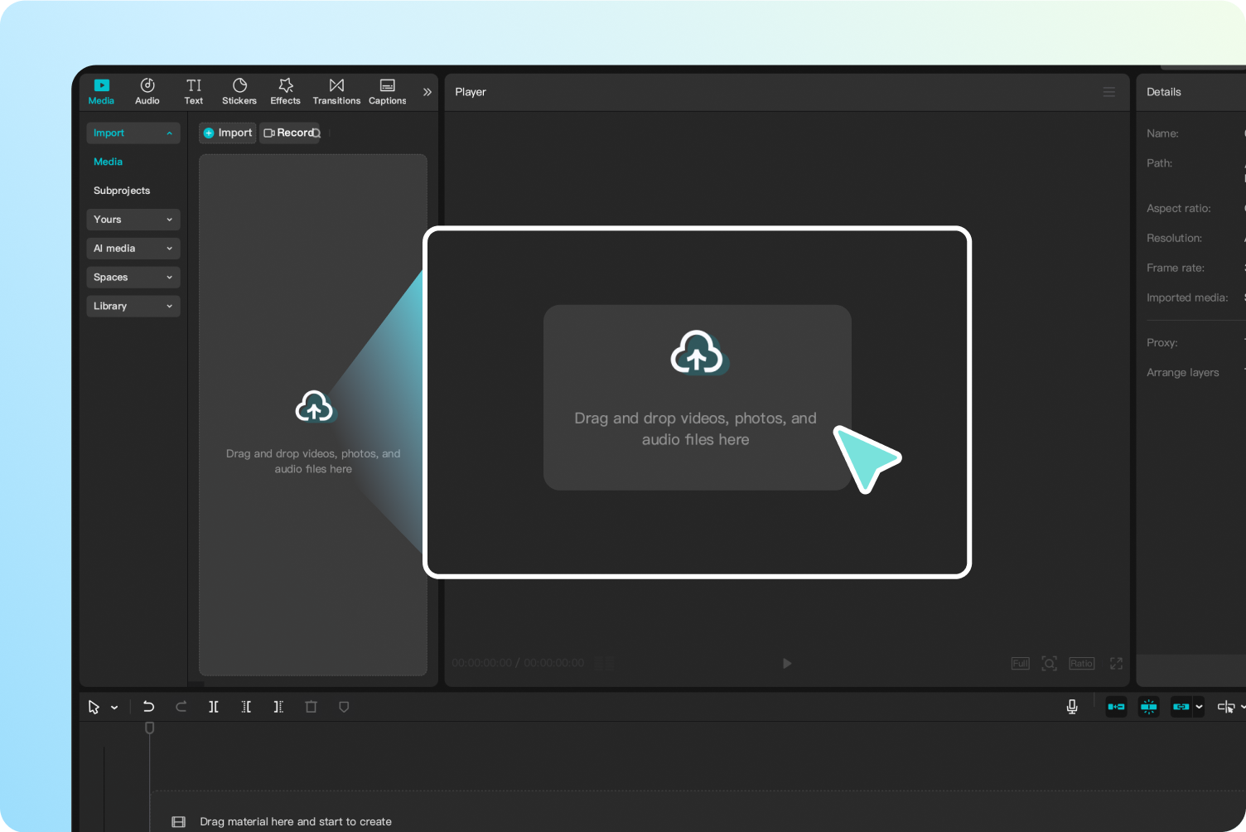This screenshot has width=1246, height=832.
Task: Click the Delete clip icon in the timeline toolbar
Action: pyautogui.click(x=311, y=707)
